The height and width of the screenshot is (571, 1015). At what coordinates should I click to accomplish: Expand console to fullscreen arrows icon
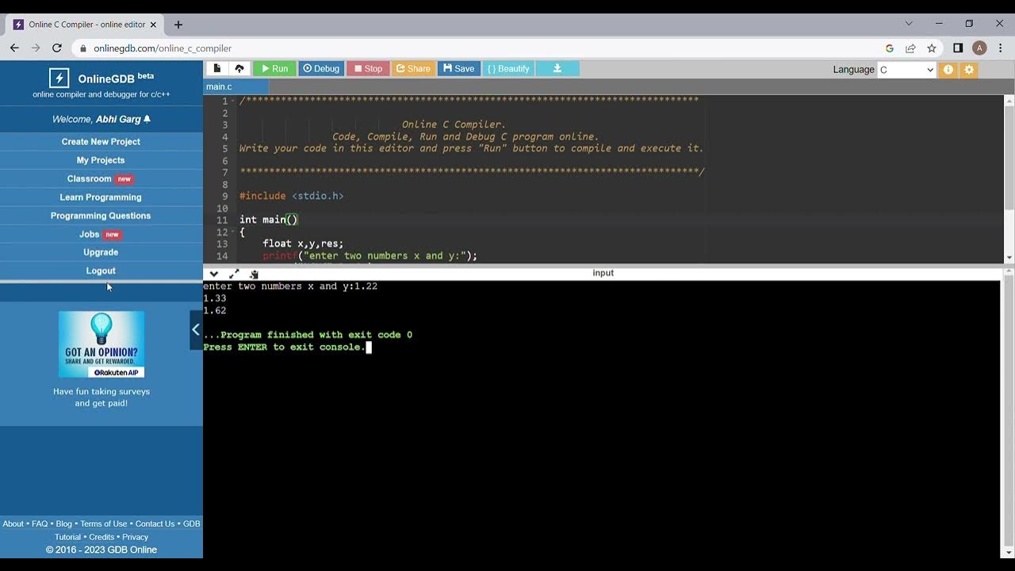point(234,274)
